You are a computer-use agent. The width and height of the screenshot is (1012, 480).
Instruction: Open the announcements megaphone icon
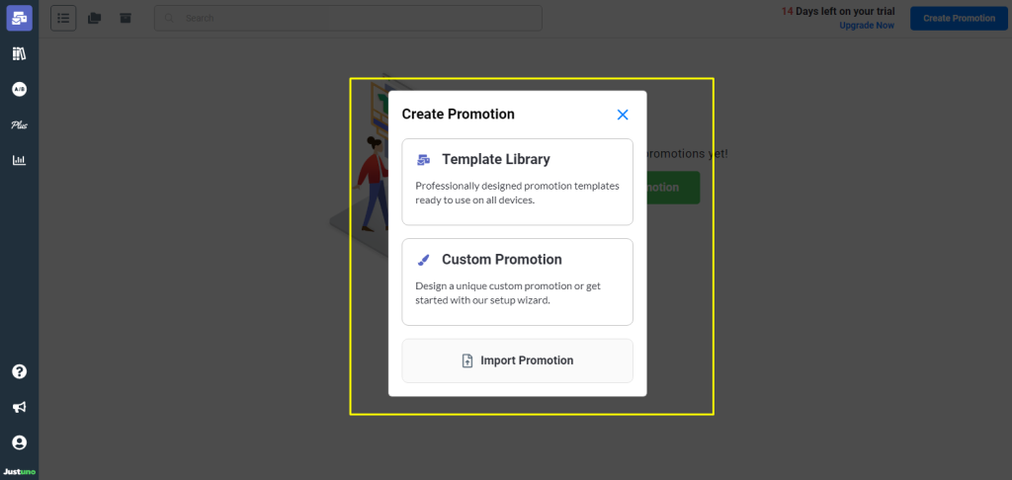point(20,407)
